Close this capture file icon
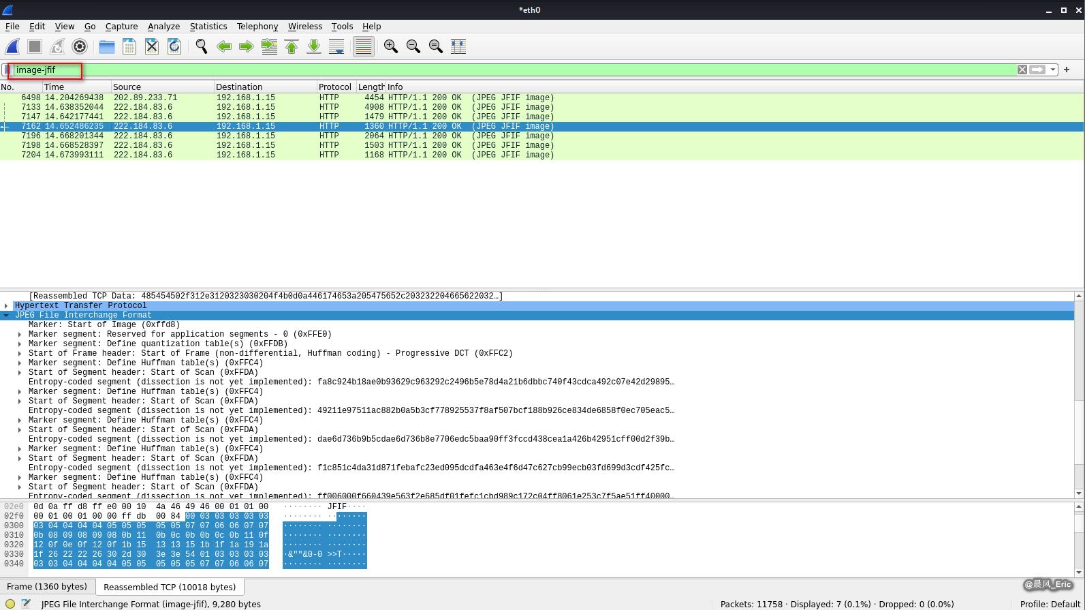This screenshot has width=1085, height=610. (152, 46)
